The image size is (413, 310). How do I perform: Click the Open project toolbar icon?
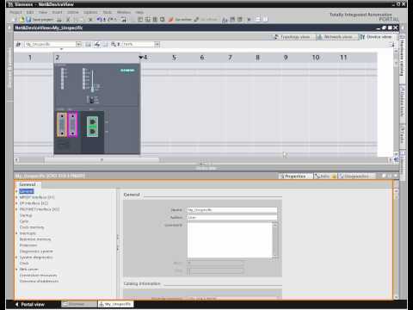tap(22, 20)
